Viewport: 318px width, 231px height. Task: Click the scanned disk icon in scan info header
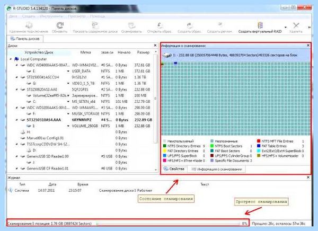(167, 55)
